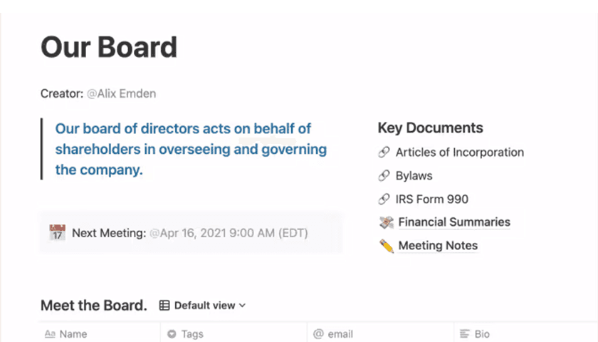Click the calendar icon beside Next Meeting
The height and width of the screenshot is (342, 598).
[58, 232]
